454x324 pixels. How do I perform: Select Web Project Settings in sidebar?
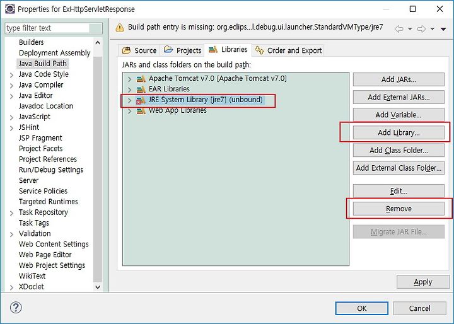tap(52, 265)
